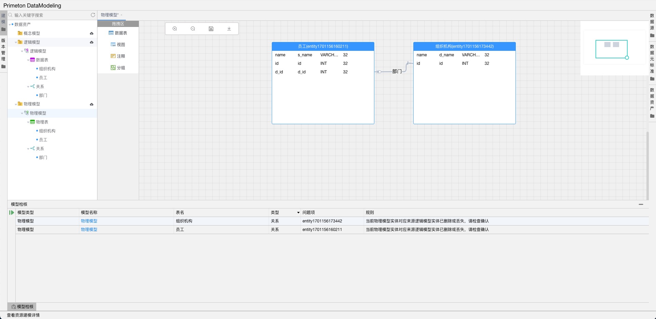The width and height of the screenshot is (656, 319).
Task: Click the folder icon of 概念模型
Action: point(20,33)
